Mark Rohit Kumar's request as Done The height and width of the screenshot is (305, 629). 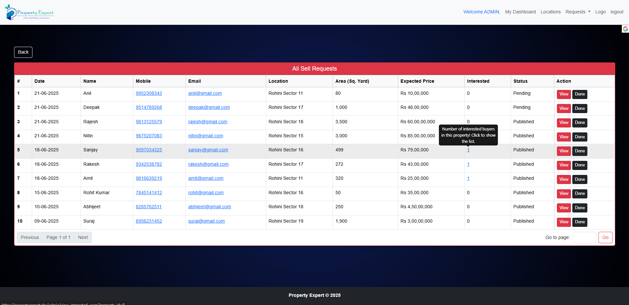(580, 194)
